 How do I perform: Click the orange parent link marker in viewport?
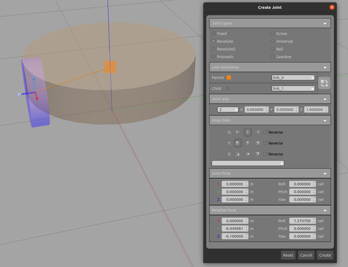click(x=110, y=67)
